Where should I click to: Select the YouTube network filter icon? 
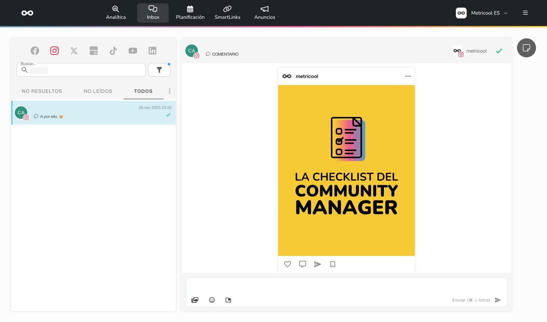point(133,51)
